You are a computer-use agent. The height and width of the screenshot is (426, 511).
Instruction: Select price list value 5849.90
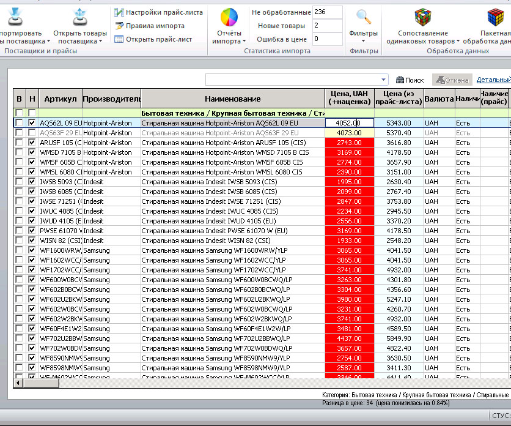(399, 338)
